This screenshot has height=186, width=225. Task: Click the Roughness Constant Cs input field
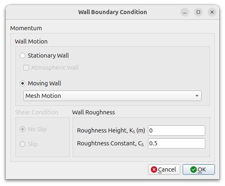(177, 143)
